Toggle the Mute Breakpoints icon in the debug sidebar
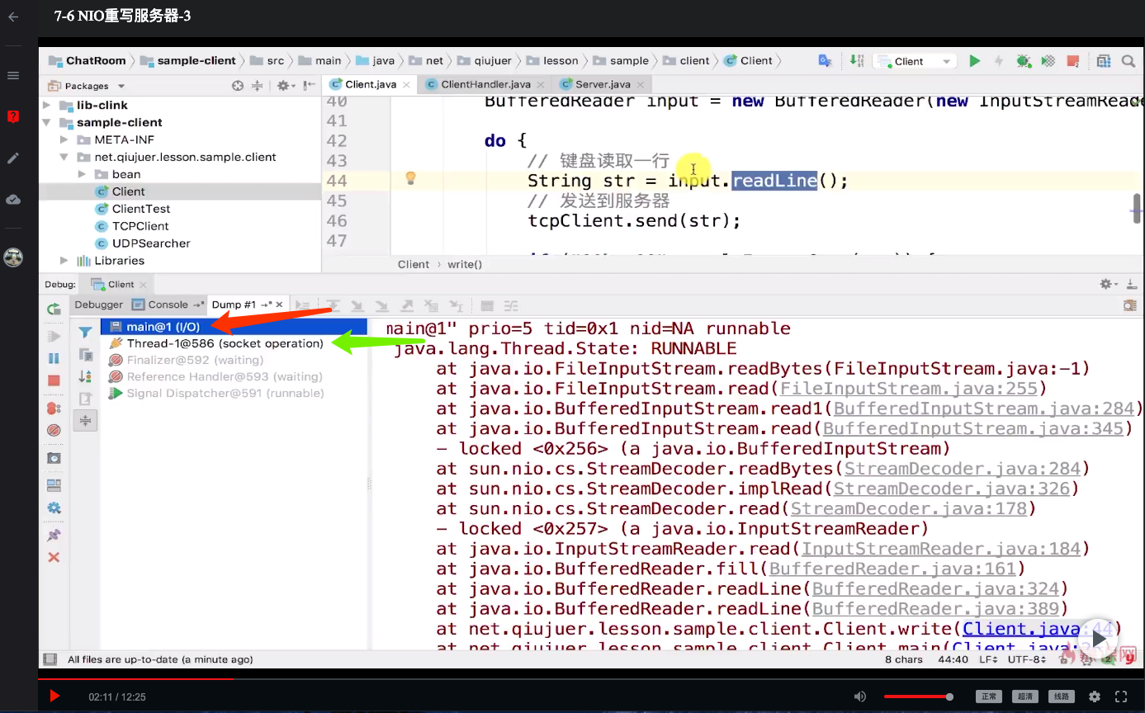Viewport: 1145px width, 713px height. (x=54, y=430)
